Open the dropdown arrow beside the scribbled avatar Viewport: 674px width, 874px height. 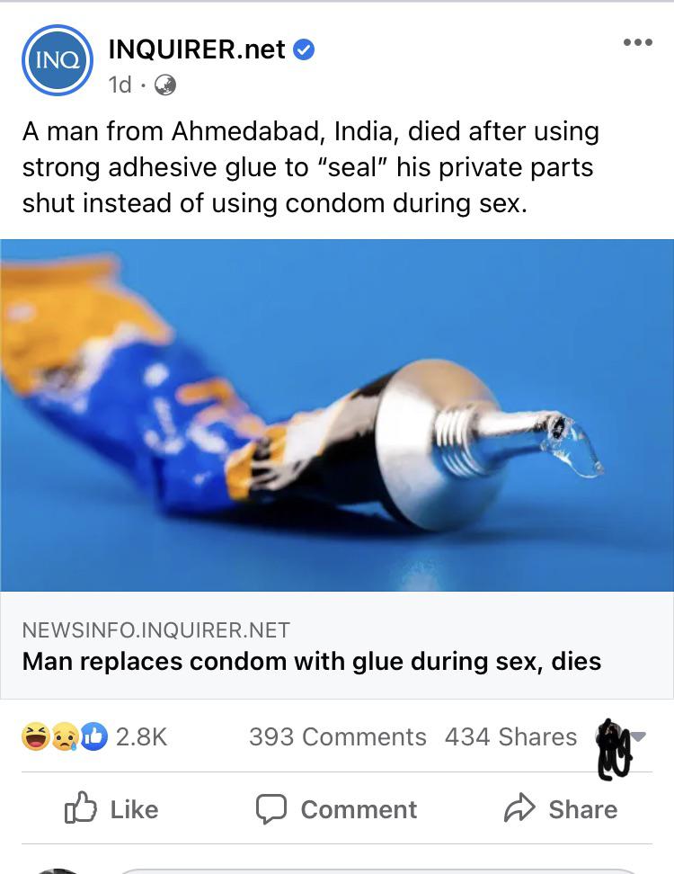(639, 736)
